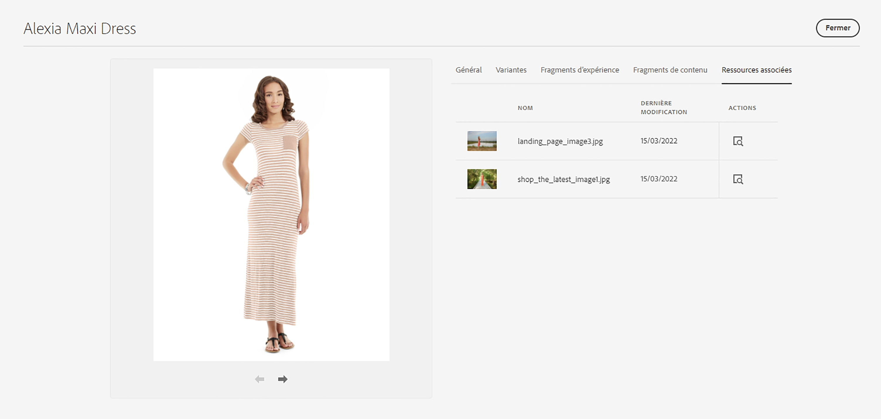Click the landing_page_image3.jpg file name
The image size is (881, 419).
tap(560, 141)
